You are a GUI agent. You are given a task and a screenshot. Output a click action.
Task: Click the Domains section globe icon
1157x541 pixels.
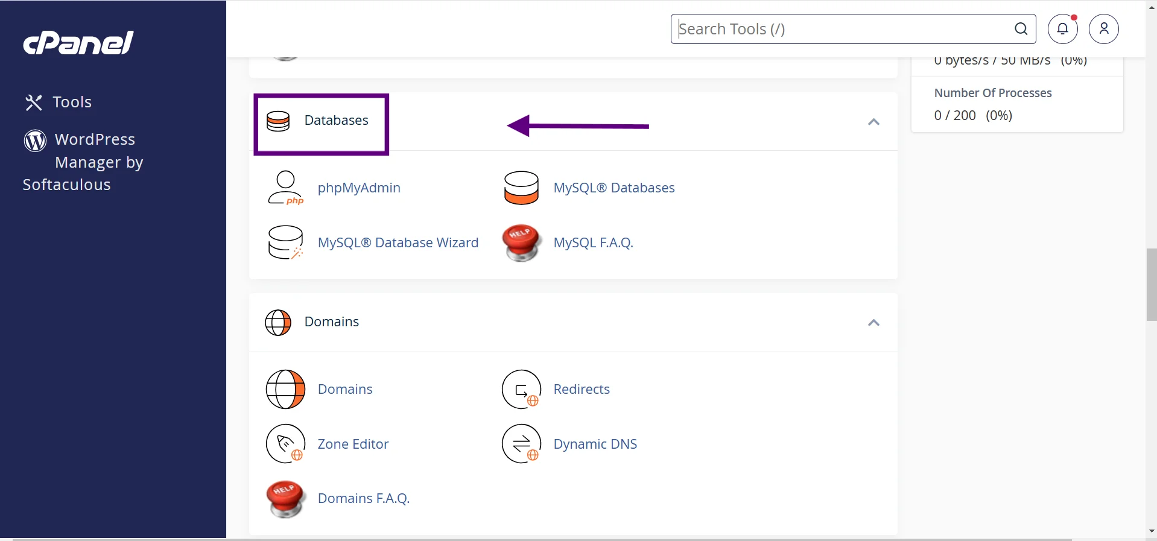pos(278,323)
